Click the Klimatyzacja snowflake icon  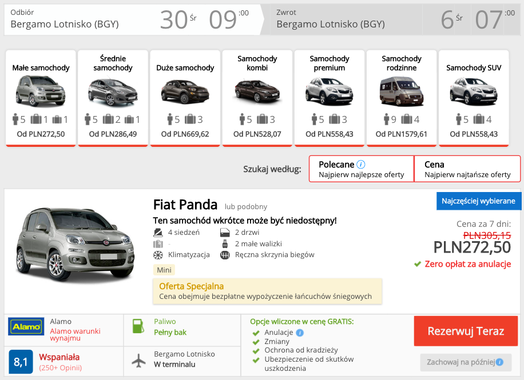pos(158,255)
